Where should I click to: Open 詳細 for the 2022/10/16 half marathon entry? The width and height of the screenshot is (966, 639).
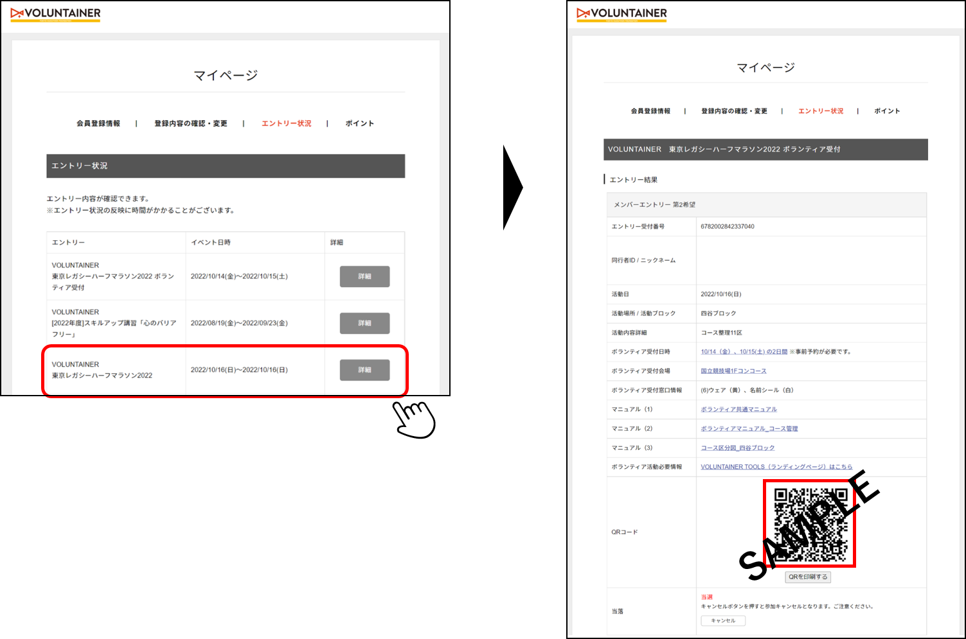pos(364,370)
